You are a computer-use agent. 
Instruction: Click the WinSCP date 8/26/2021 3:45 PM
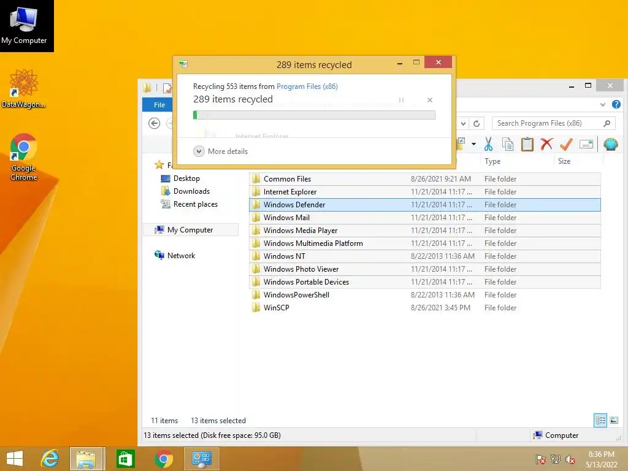[440, 308]
